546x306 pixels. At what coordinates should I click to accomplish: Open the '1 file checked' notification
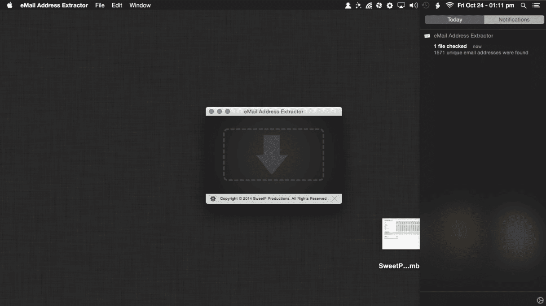pyautogui.click(x=450, y=46)
